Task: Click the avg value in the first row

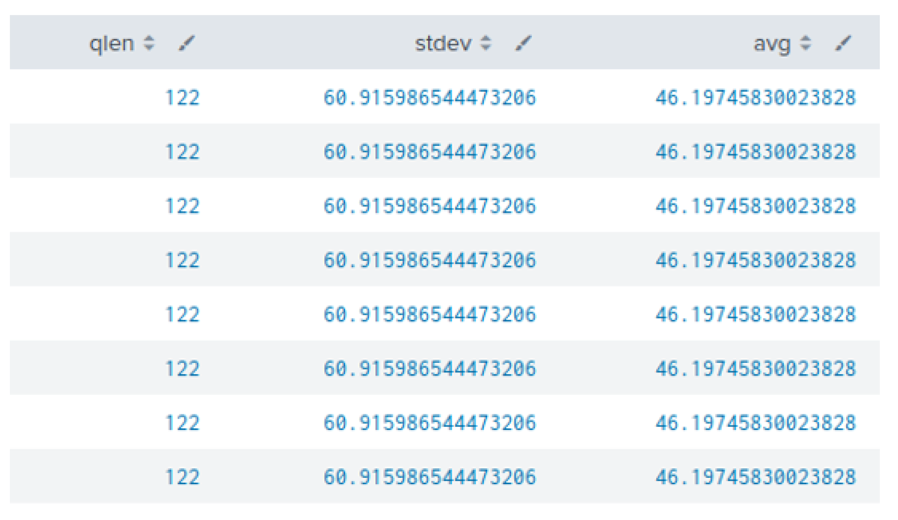Action: [755, 97]
